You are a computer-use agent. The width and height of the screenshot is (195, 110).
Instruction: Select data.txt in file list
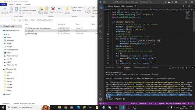point(30,31)
